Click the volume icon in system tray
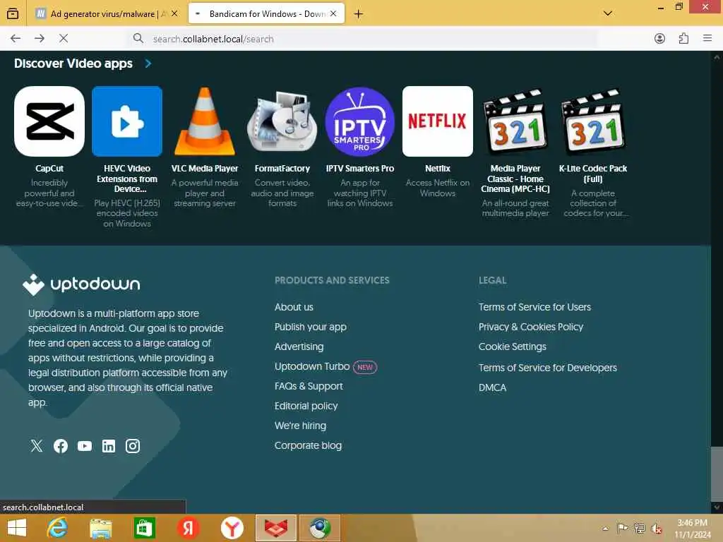 [656, 528]
